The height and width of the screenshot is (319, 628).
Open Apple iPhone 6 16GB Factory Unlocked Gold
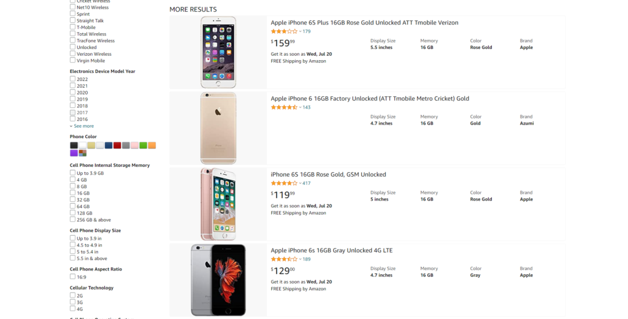(x=370, y=99)
